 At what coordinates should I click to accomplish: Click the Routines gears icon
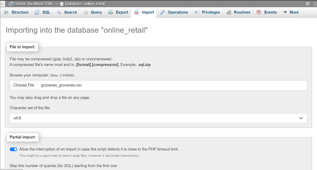[229, 12]
